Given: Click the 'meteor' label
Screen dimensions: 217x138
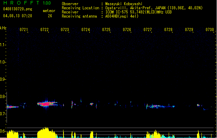Looking at the screenshot, I should (49, 11).
